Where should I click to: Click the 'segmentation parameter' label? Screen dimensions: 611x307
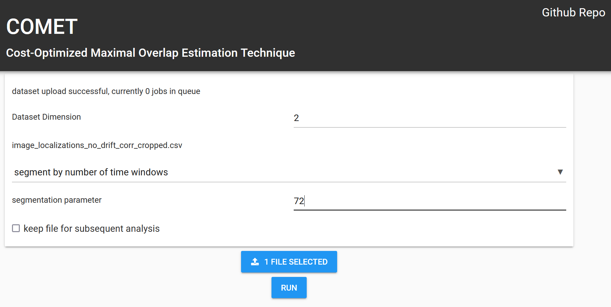(57, 200)
